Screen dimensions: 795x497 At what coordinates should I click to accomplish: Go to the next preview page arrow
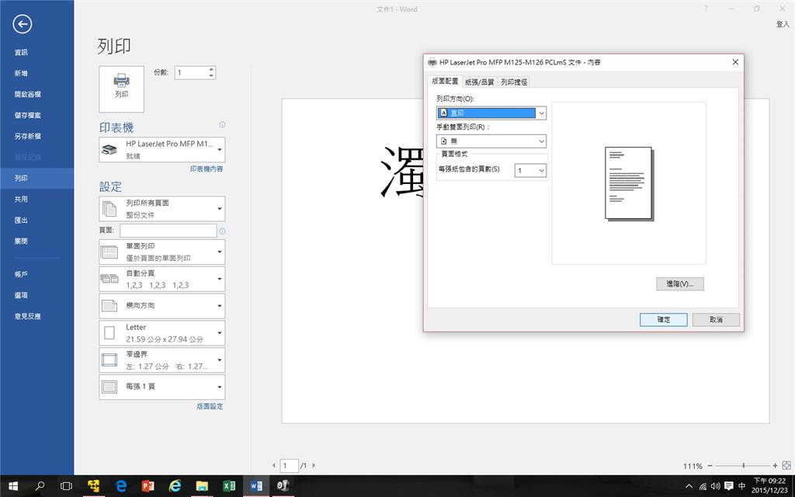coord(314,465)
